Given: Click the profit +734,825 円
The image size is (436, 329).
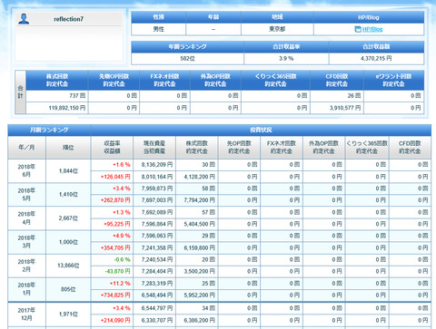Looking at the screenshot, I should pos(115,295).
